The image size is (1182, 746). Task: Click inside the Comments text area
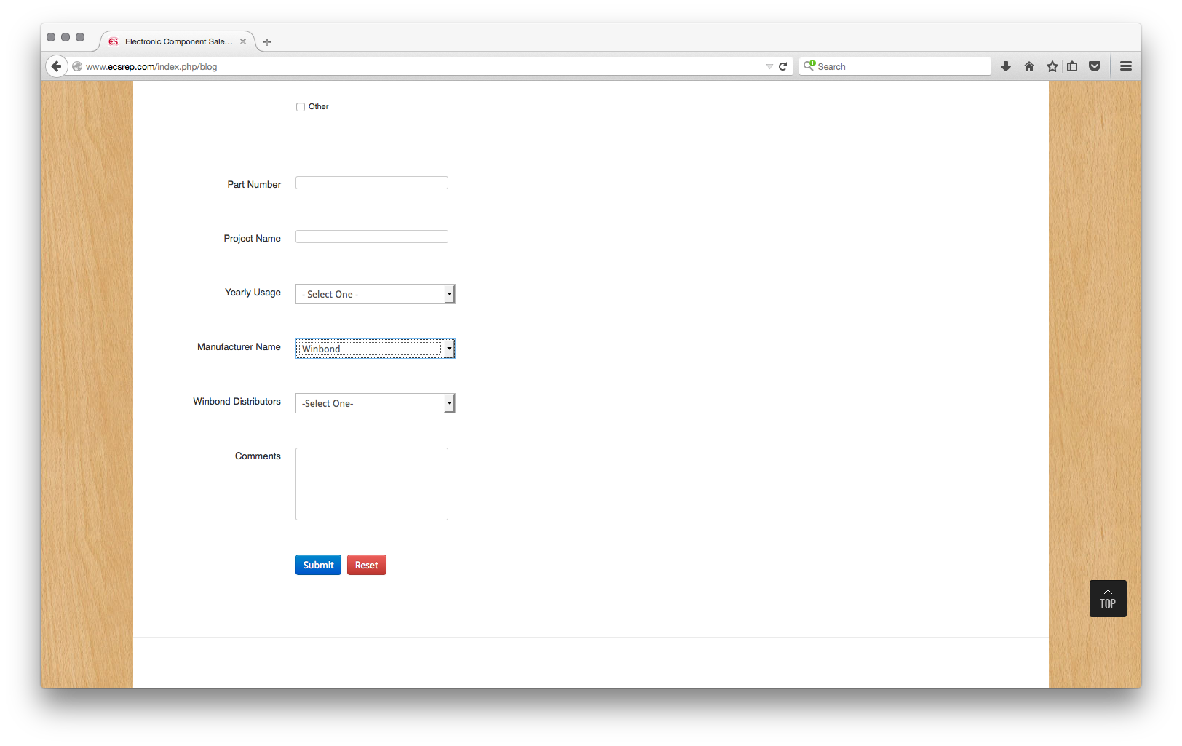coord(372,484)
